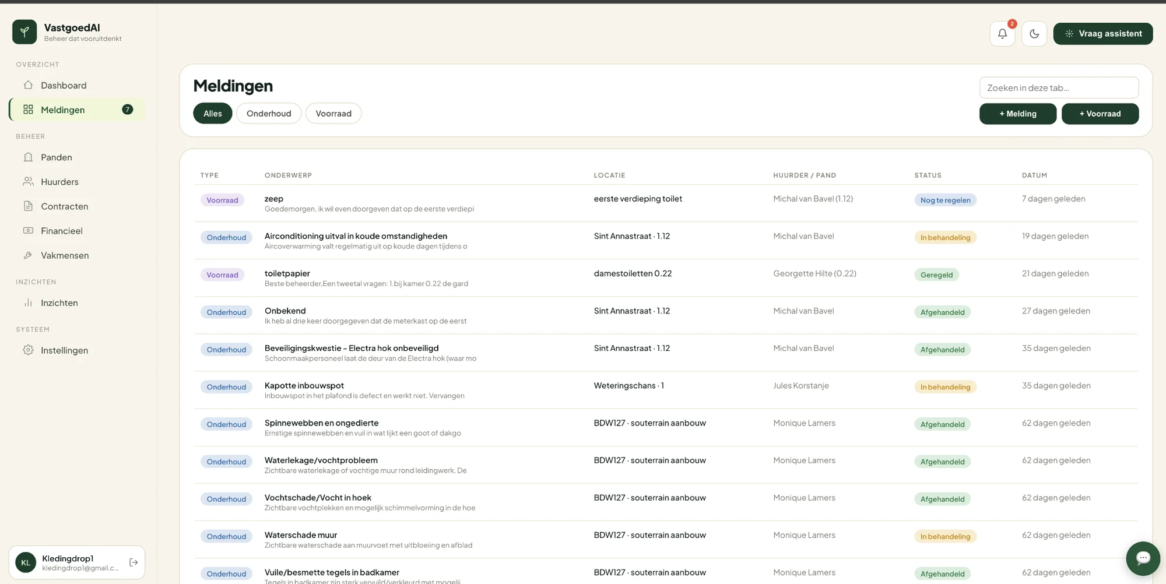
Task: Click the Geregeld status badge
Action: [936, 275]
